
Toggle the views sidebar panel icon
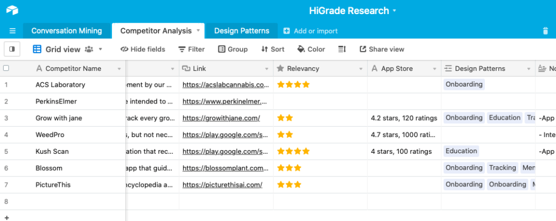12,49
